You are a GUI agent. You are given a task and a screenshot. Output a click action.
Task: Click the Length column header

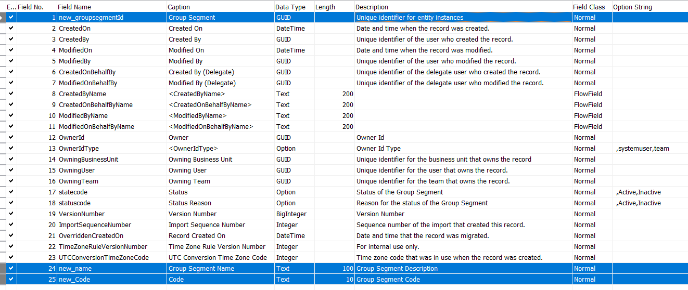(325, 7)
